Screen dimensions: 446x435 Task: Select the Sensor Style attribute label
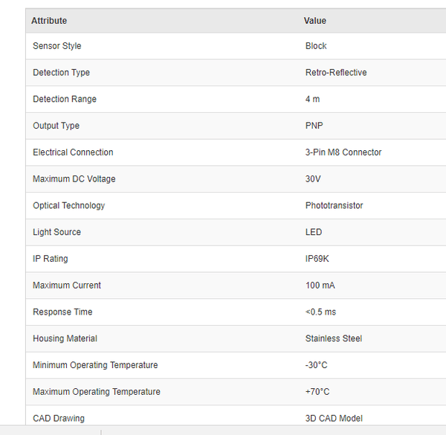coord(57,46)
